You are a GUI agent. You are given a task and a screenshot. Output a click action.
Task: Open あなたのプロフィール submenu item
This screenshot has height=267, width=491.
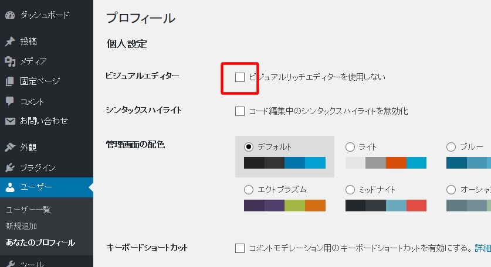pos(40,242)
